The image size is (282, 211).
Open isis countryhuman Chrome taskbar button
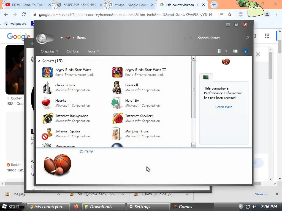click(x=48, y=207)
